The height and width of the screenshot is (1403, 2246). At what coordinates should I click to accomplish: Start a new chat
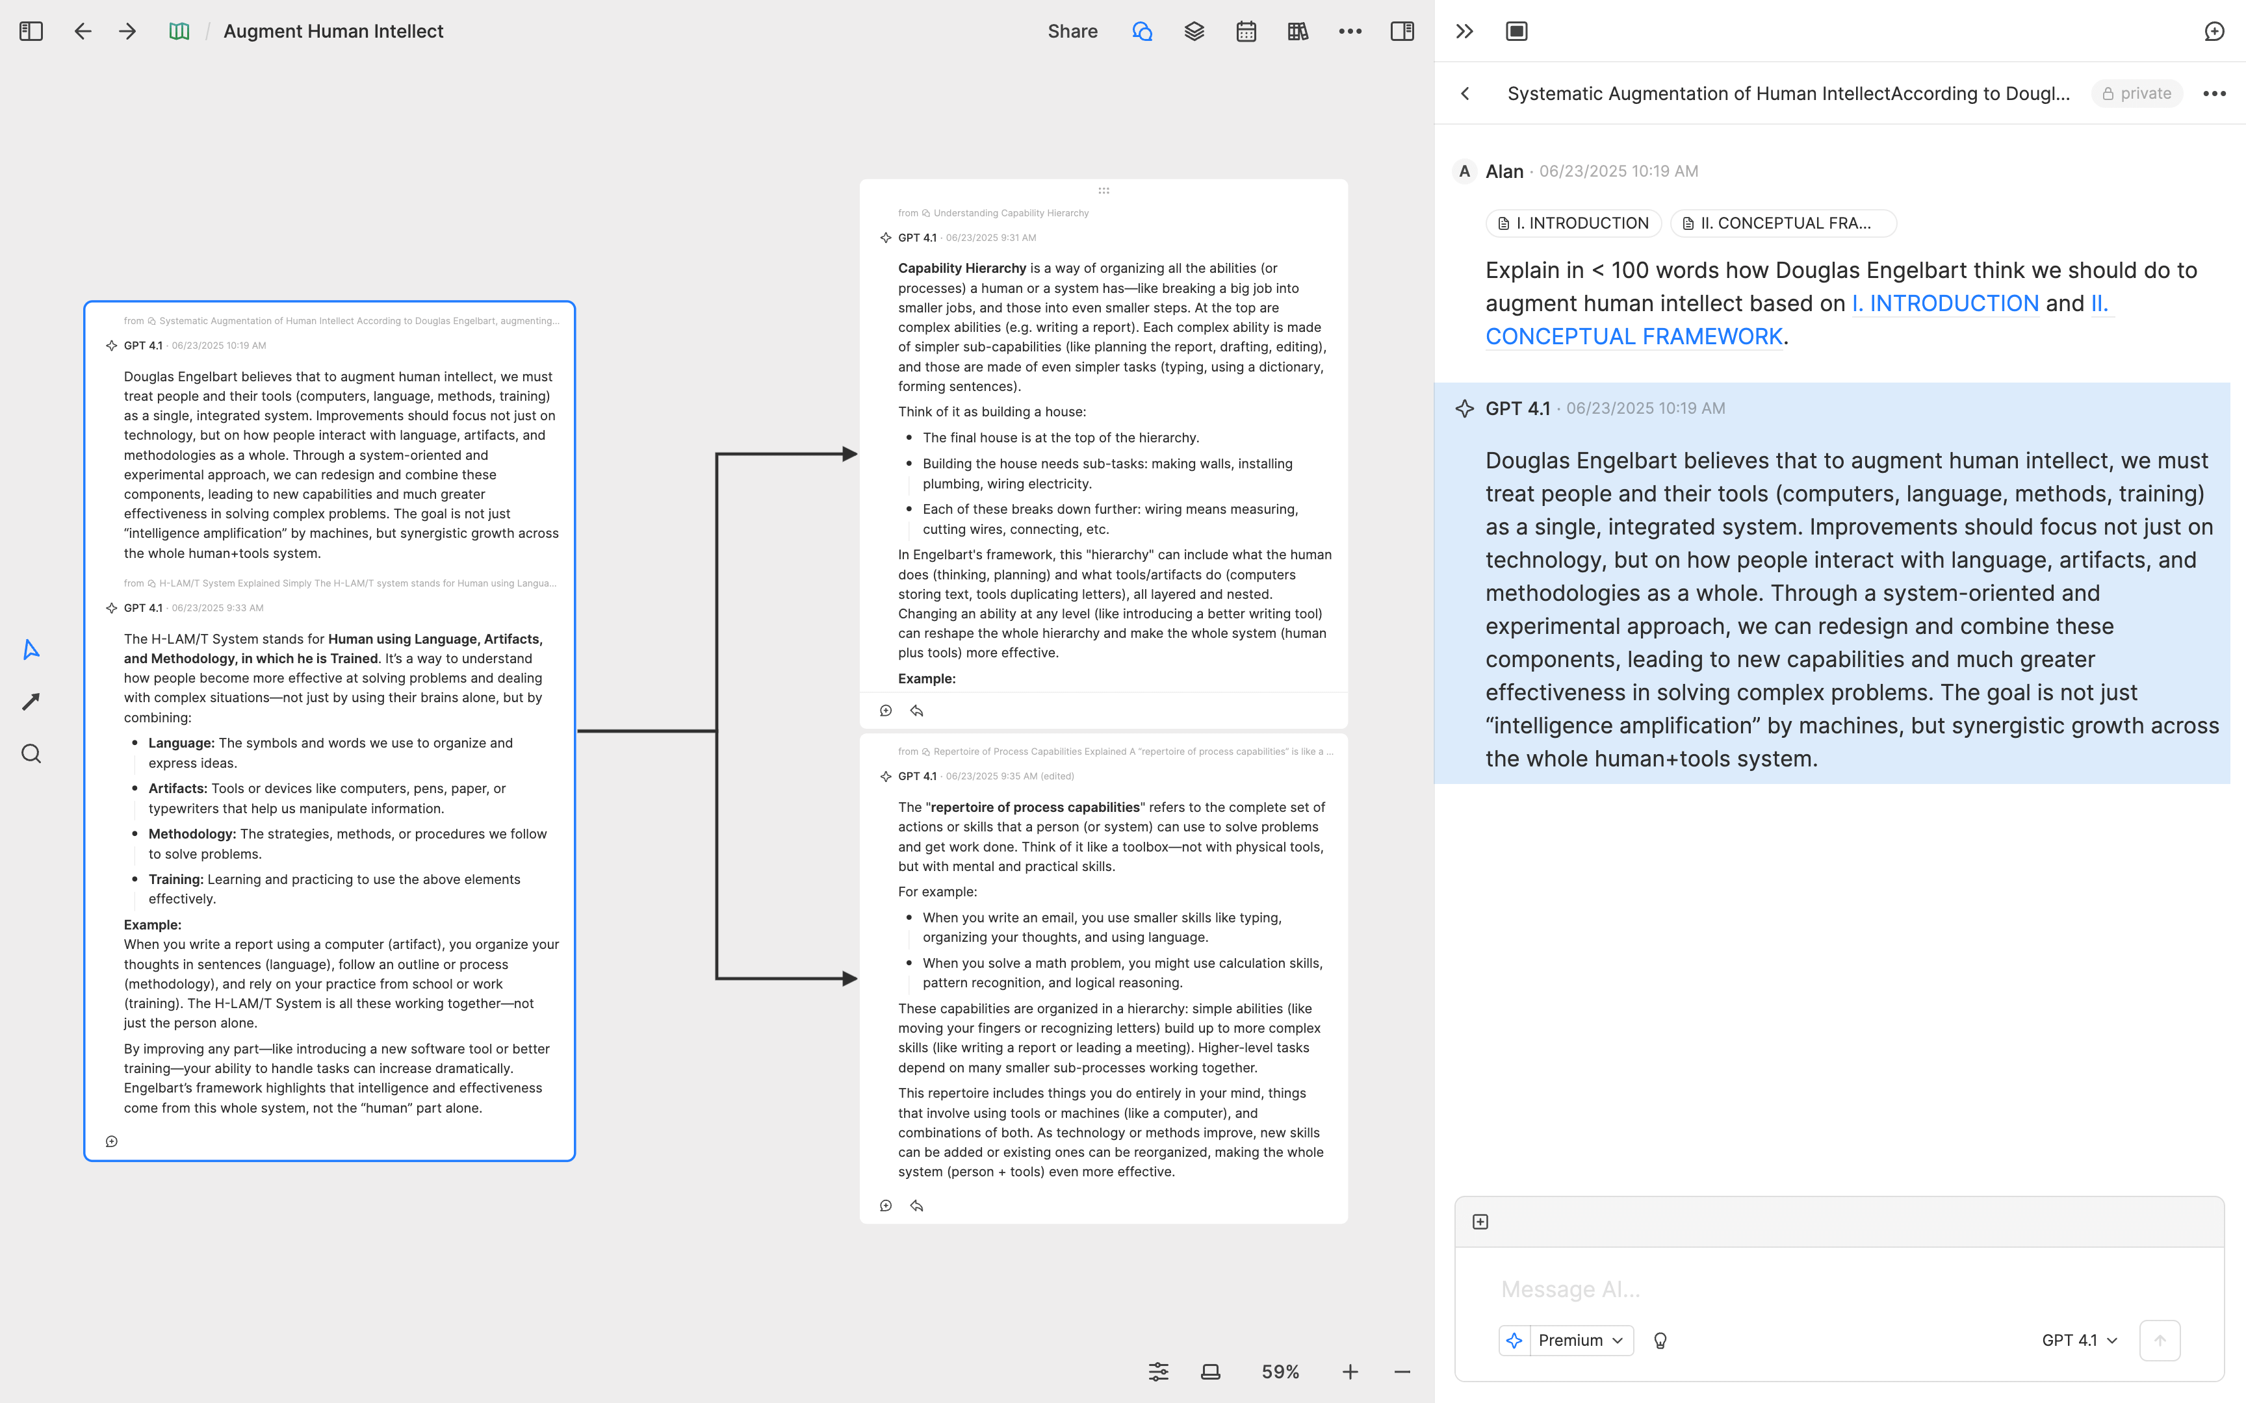click(x=2214, y=32)
